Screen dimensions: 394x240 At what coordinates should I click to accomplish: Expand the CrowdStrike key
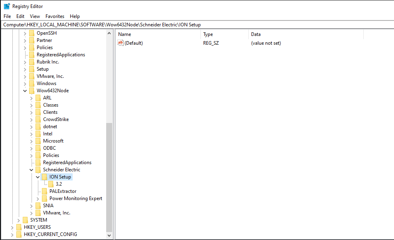click(x=32, y=120)
